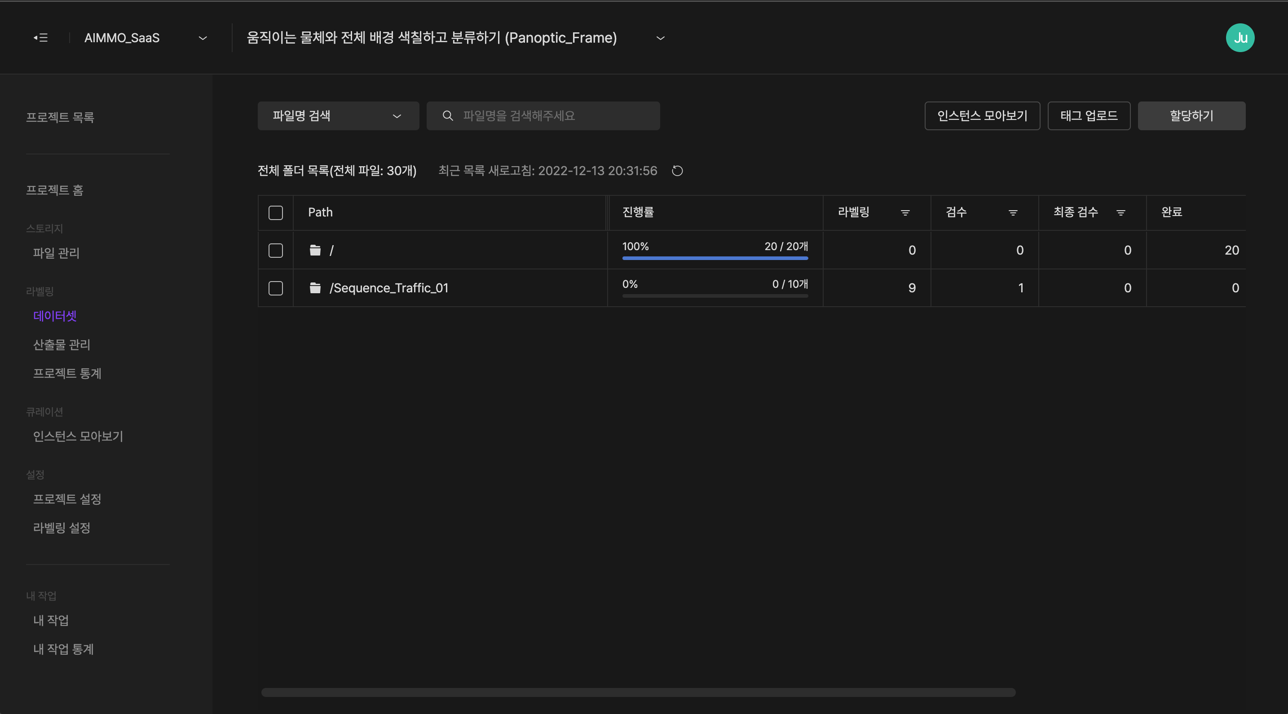Screen dimensions: 1288x714
Task: Select all rows via the header checkbox
Action: tap(275, 212)
